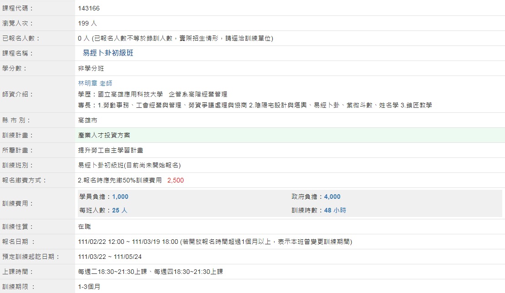Select the 199 人 view count value
Viewport: 505px width, 293px height.
click(87, 23)
